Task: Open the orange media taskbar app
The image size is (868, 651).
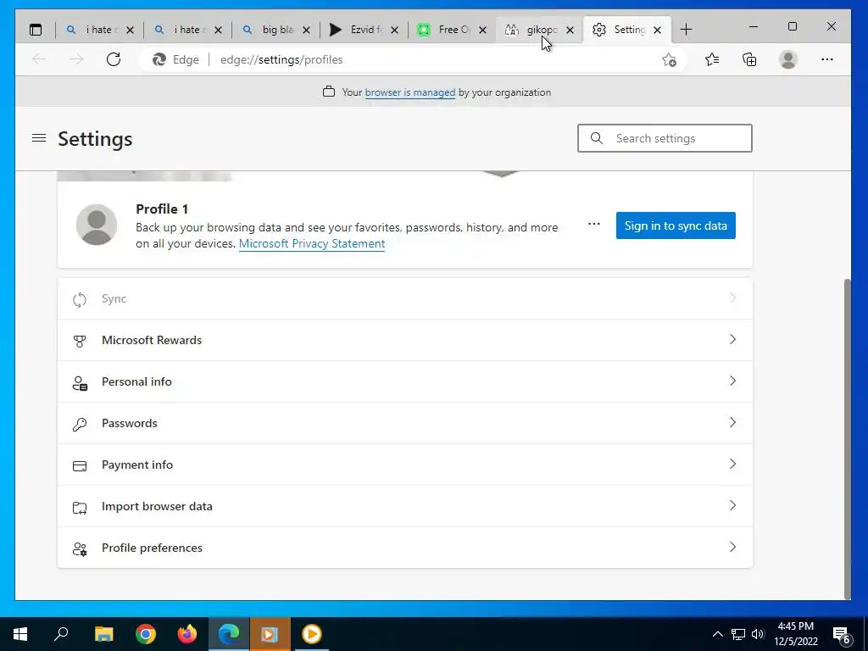Action: click(x=270, y=634)
